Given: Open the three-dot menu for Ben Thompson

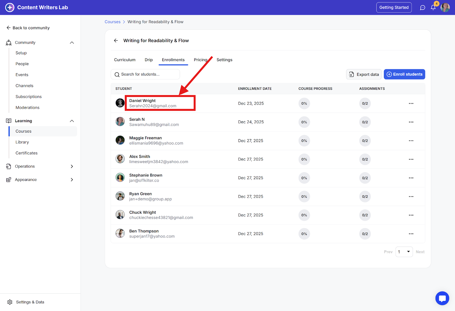Looking at the screenshot, I should [x=411, y=234].
